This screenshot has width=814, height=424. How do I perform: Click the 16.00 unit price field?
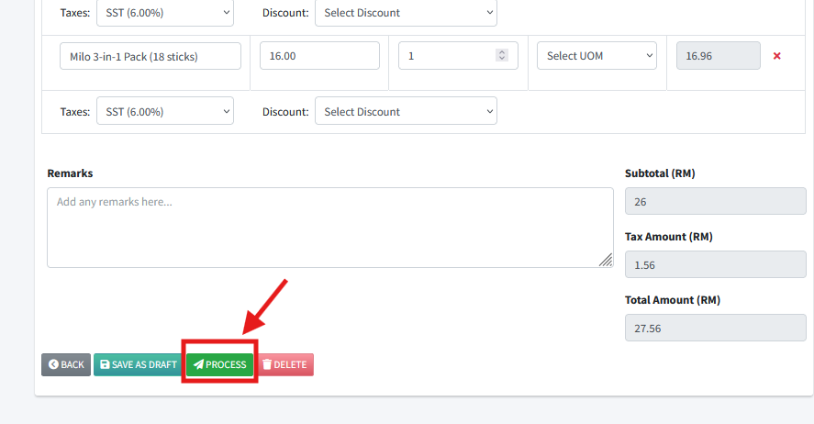click(319, 56)
